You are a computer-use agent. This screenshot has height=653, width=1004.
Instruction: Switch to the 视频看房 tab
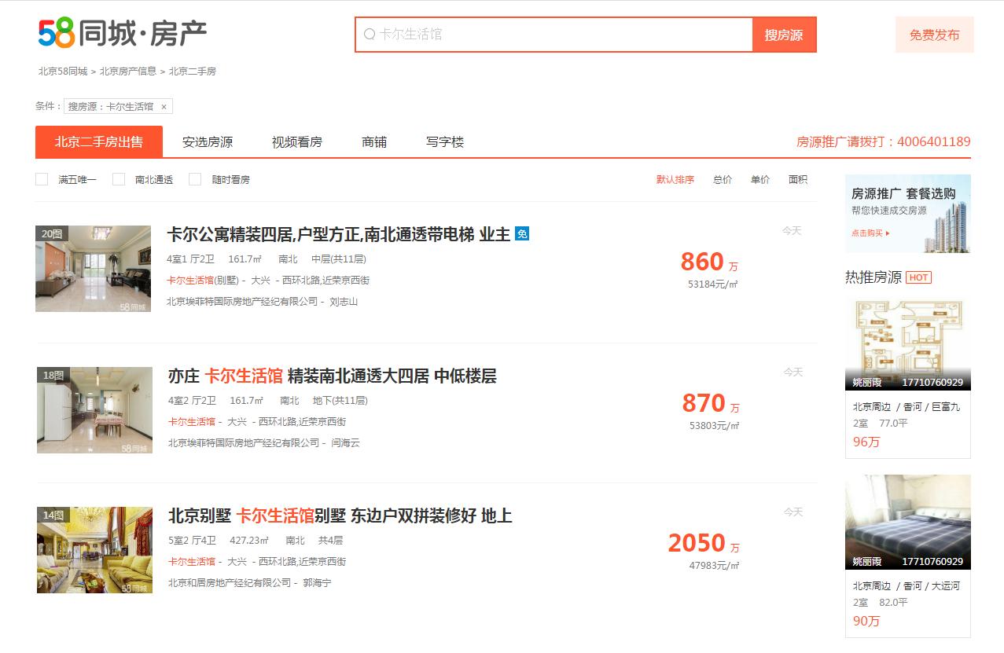coord(296,141)
